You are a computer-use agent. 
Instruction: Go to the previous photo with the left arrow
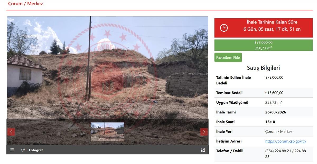[11, 132]
